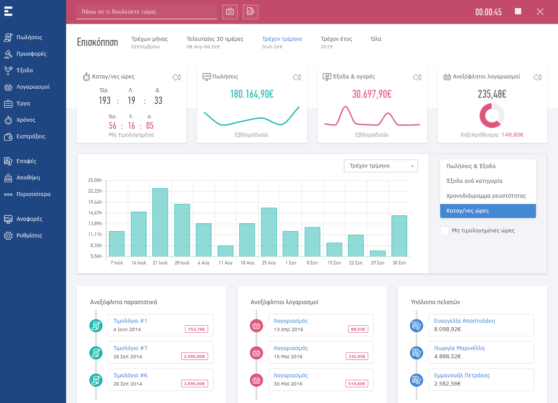The width and height of the screenshot is (558, 403).
Task: Flip the Ανεξόφλητοι λογαριασμοί card
Action: point(537,77)
